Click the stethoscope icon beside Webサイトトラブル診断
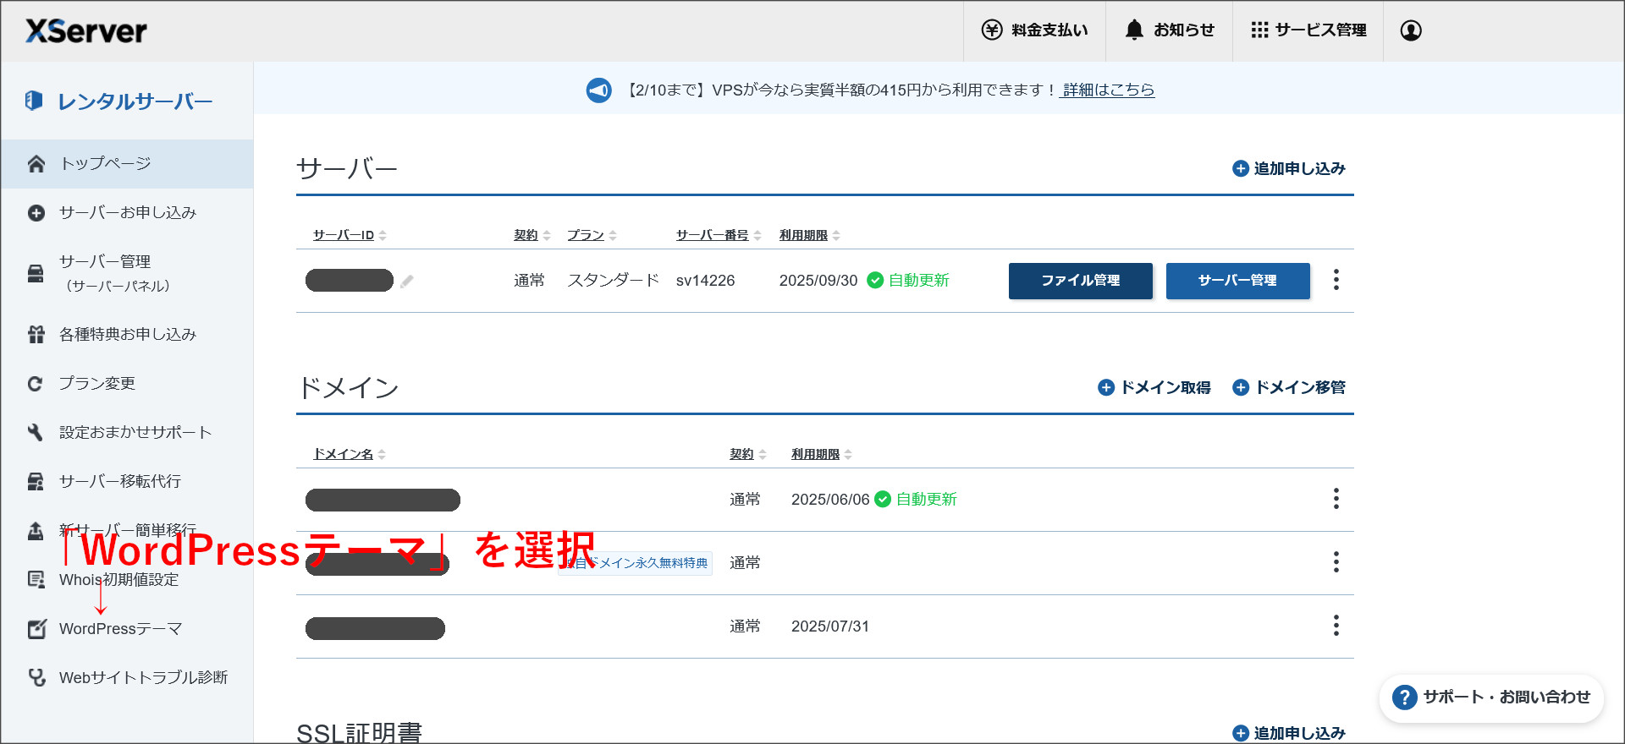 (36, 678)
